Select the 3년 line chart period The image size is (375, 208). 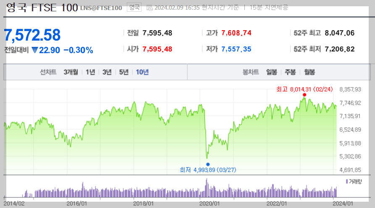tap(107, 72)
